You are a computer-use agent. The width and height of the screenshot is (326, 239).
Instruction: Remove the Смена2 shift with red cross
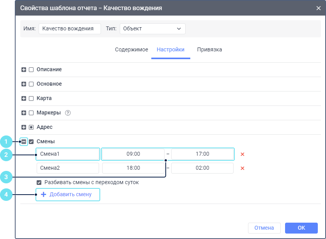pos(242,168)
